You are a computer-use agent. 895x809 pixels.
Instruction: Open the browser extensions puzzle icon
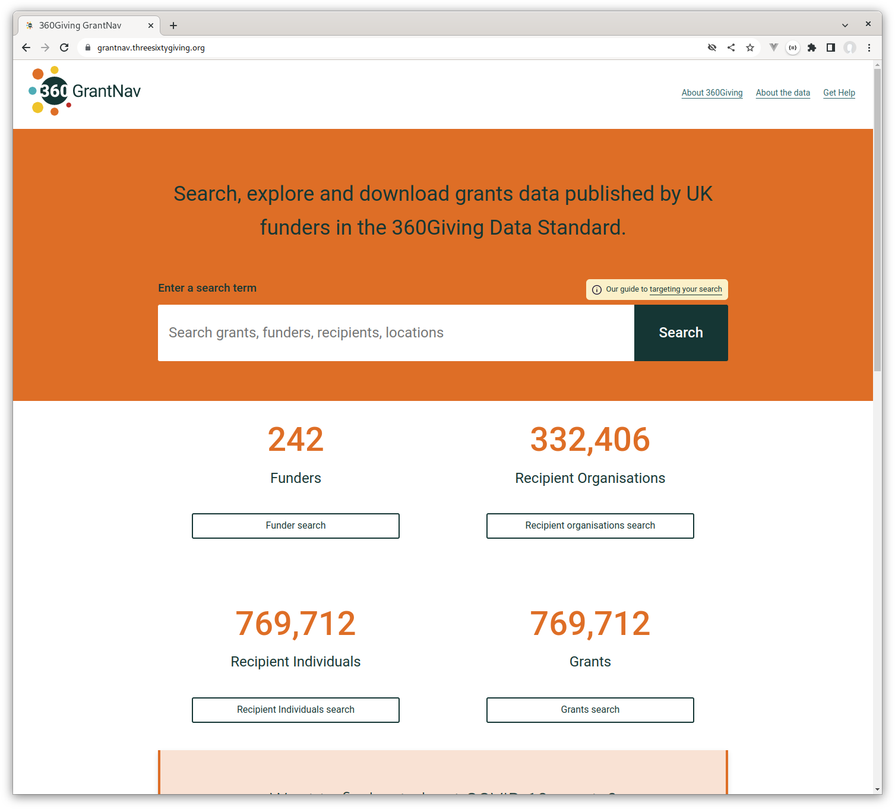(x=812, y=48)
